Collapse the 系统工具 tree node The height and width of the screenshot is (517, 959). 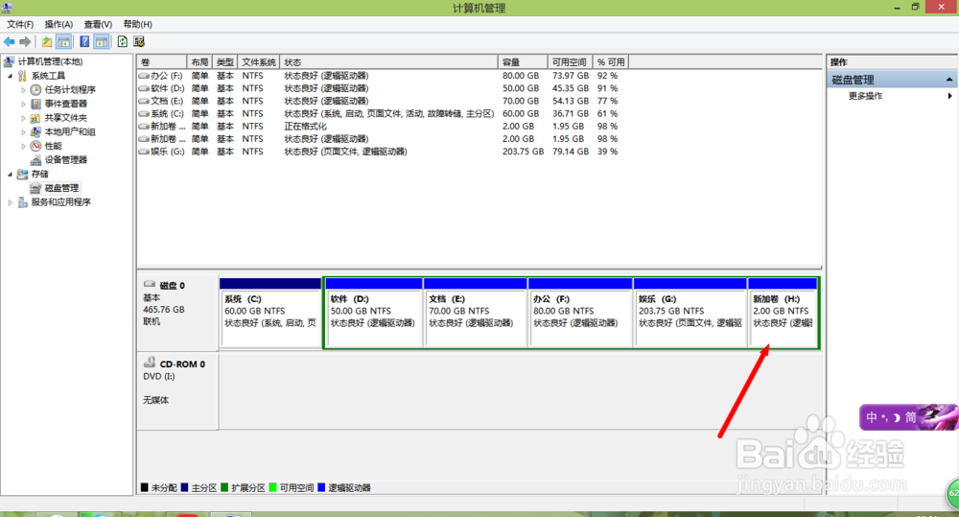[x=10, y=76]
